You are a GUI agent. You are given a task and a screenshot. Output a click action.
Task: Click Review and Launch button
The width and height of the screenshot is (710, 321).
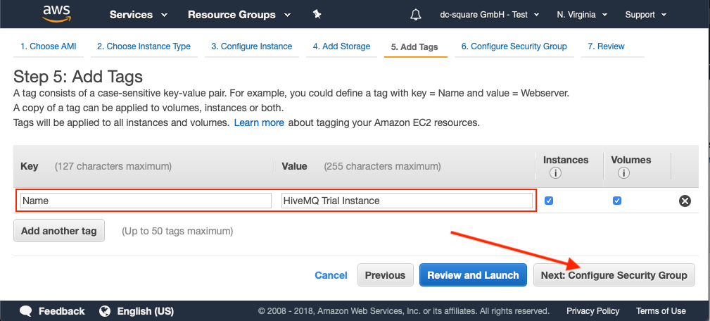[473, 275]
